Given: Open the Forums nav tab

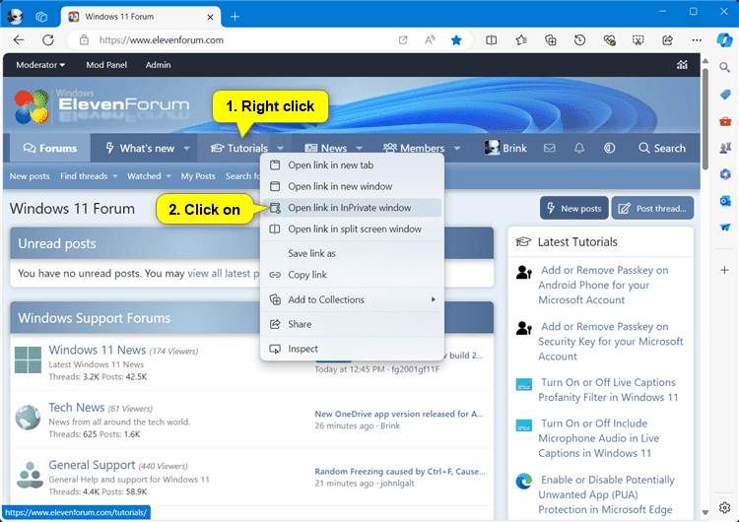Looking at the screenshot, I should (50, 149).
